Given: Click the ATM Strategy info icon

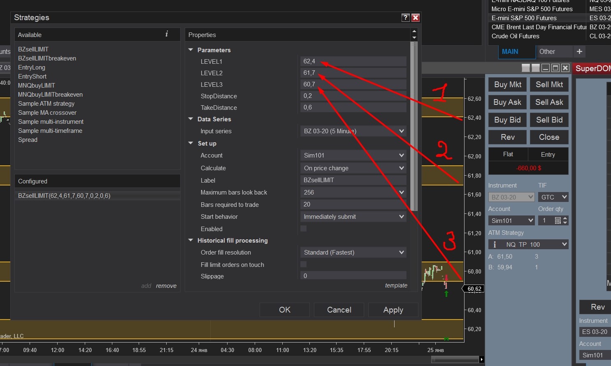Looking at the screenshot, I should point(495,244).
